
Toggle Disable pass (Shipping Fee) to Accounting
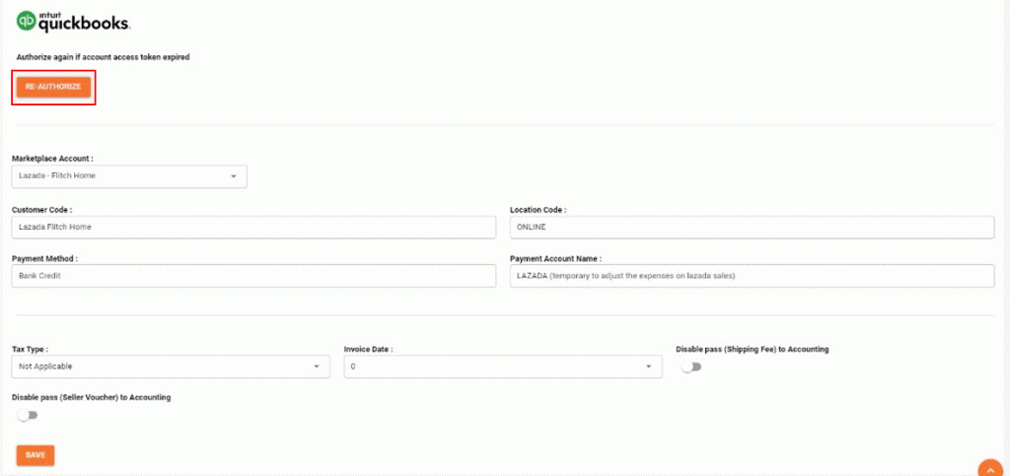[691, 368]
